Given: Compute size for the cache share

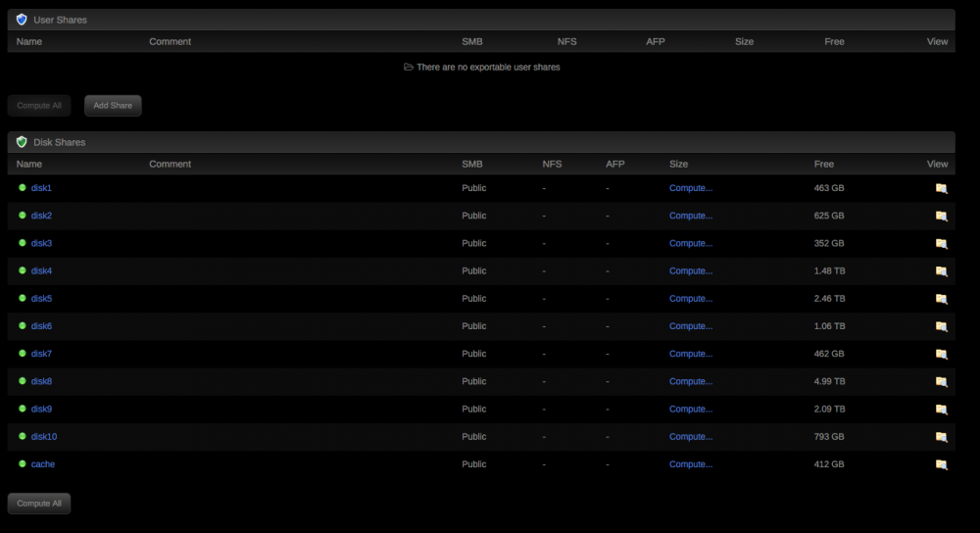Looking at the screenshot, I should [x=691, y=463].
